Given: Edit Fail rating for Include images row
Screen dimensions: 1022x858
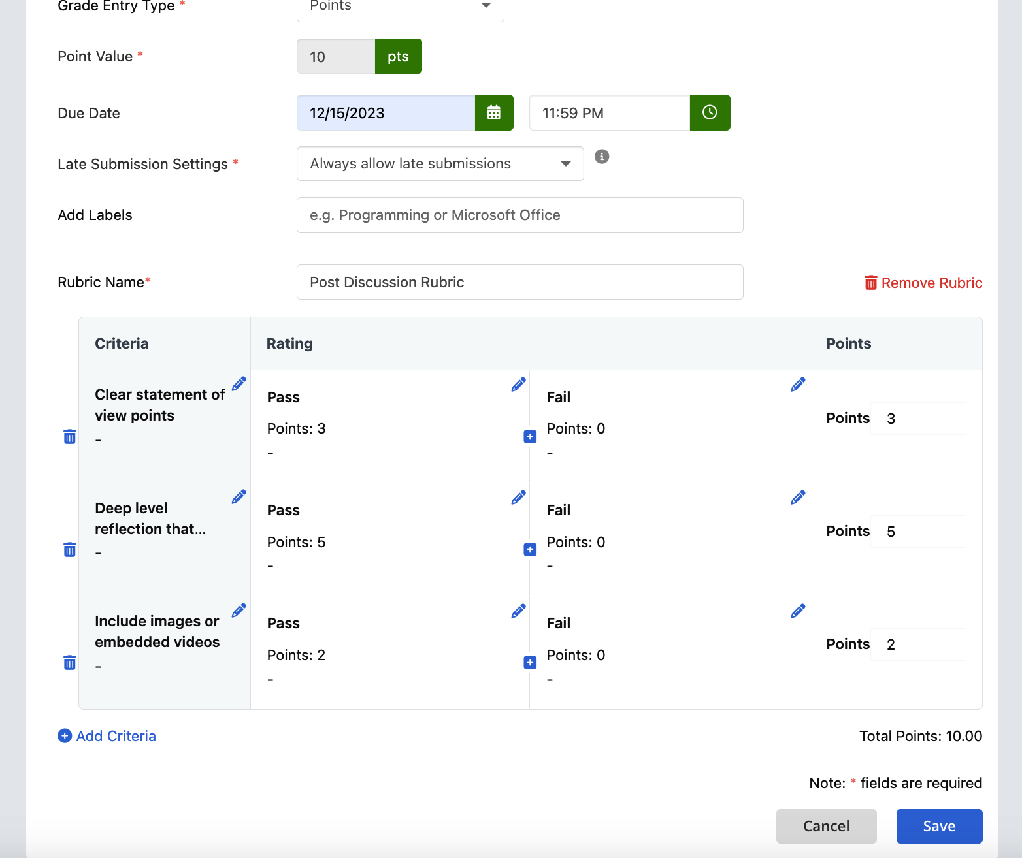Looking at the screenshot, I should tap(798, 611).
